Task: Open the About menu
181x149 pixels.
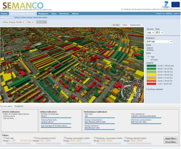Action: [75, 14]
